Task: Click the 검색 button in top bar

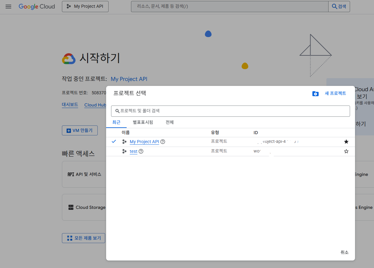Action: click(x=339, y=7)
